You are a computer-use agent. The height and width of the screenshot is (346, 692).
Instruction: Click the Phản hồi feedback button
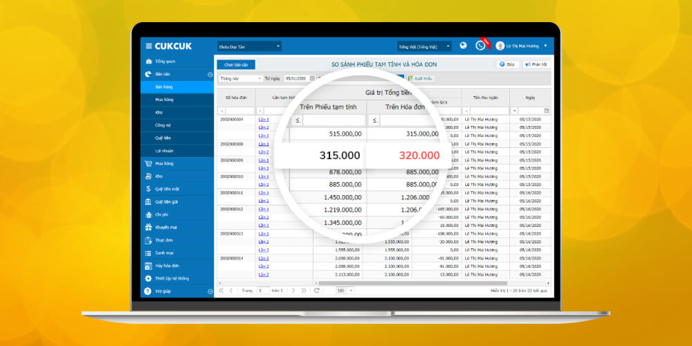536,64
